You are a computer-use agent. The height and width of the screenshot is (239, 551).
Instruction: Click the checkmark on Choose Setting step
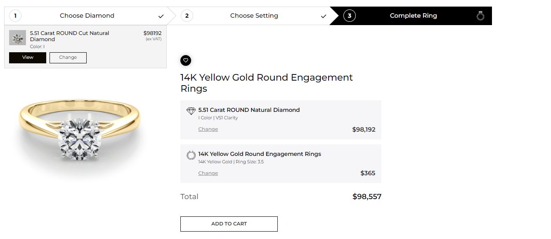(324, 16)
